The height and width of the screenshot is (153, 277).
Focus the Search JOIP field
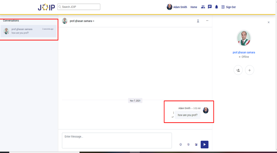pyautogui.click(x=79, y=7)
